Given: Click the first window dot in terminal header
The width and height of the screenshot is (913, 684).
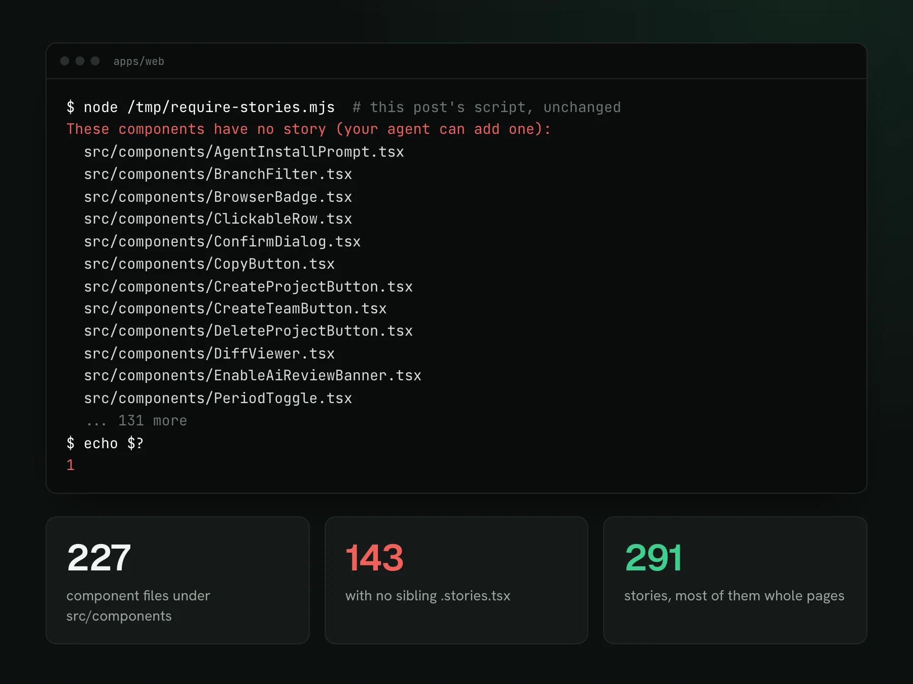Looking at the screenshot, I should click(64, 61).
